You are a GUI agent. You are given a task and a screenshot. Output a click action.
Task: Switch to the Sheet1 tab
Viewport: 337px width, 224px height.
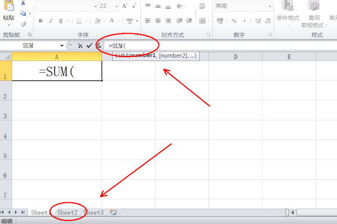click(40, 212)
